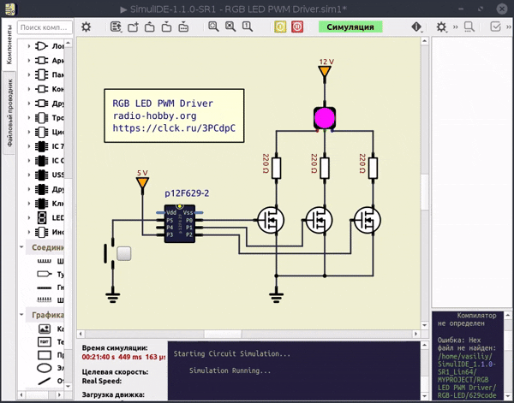The width and height of the screenshot is (514, 403).
Task: Expand the IC 7 category row
Action: (29, 146)
